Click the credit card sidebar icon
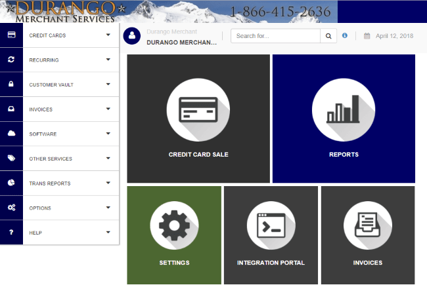 point(11,35)
